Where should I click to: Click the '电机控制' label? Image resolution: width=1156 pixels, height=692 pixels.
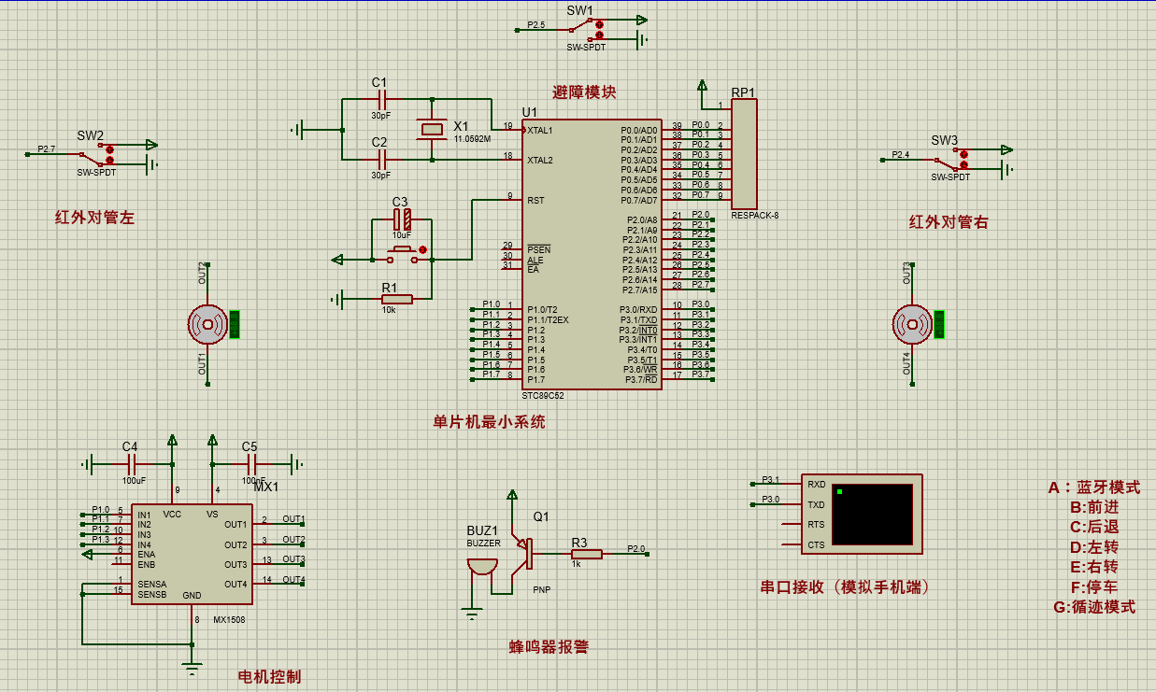tap(269, 677)
